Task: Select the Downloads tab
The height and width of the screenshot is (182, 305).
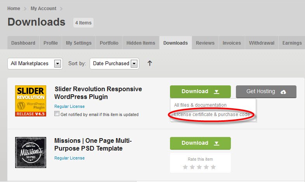Action: (175, 43)
